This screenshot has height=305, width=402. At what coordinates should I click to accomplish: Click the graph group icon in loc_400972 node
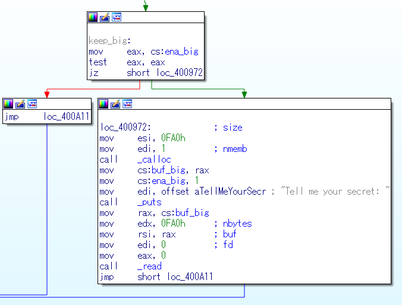127,104
